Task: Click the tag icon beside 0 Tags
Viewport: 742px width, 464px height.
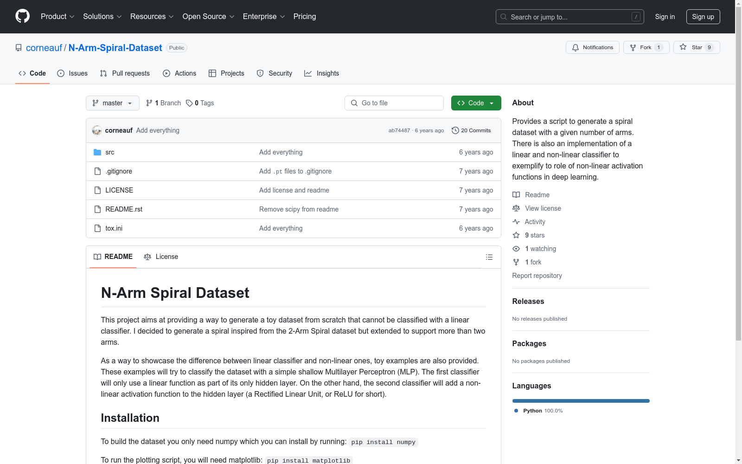Action: [189, 103]
